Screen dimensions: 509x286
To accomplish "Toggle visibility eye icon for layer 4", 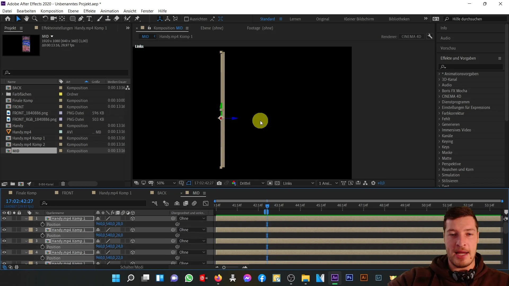I will [4, 252].
